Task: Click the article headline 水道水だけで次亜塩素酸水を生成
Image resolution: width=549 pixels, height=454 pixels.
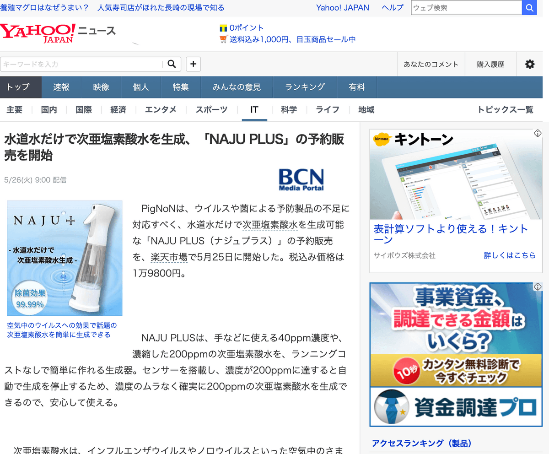Action: [x=174, y=147]
